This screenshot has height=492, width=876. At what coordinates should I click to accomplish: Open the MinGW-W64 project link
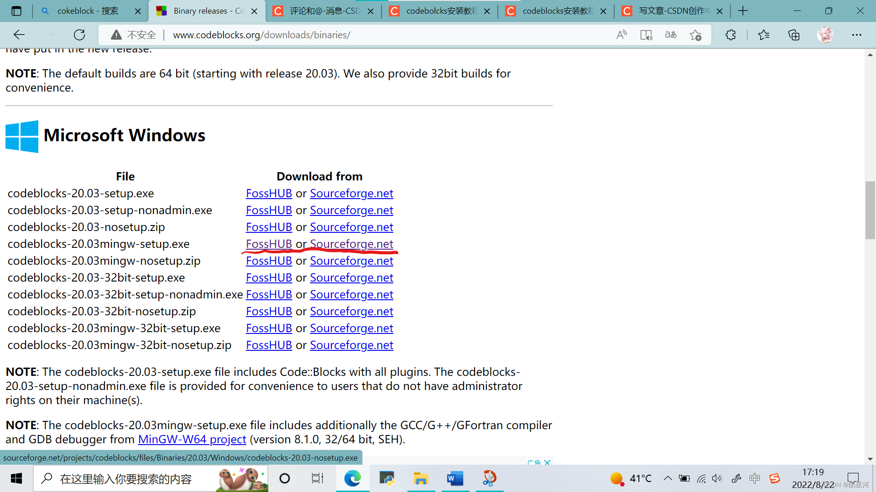(192, 439)
